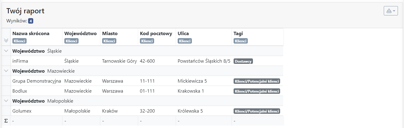
Task: Click the Tagi column header
Action: tap(238, 33)
